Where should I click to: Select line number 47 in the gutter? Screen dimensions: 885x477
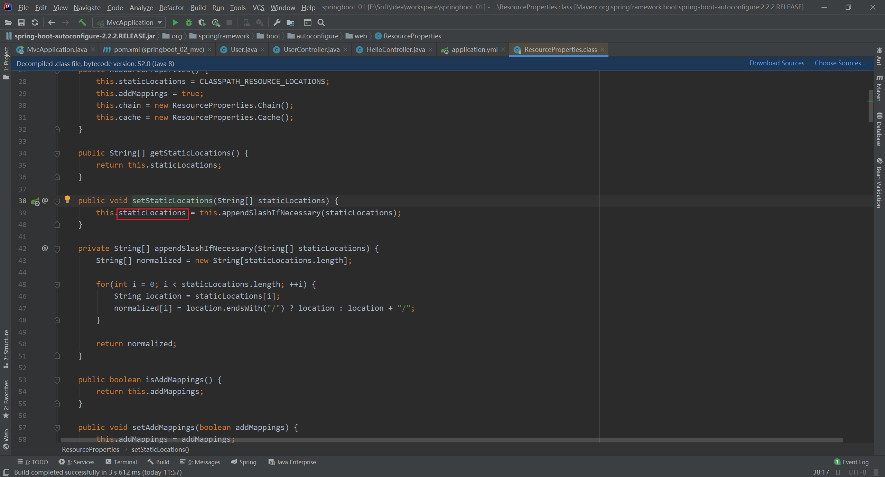tap(22, 308)
